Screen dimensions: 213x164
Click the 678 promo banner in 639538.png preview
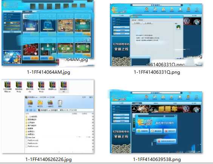pos(121,134)
